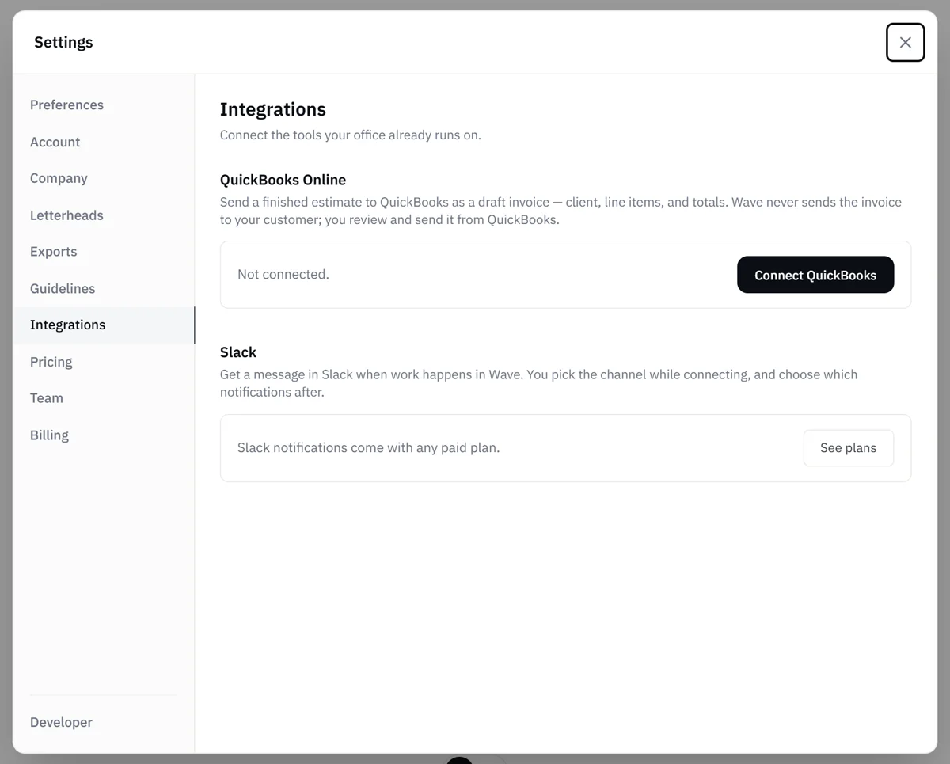The width and height of the screenshot is (950, 764).
Task: Click the QuickBooks Online heading
Action: 283,180
